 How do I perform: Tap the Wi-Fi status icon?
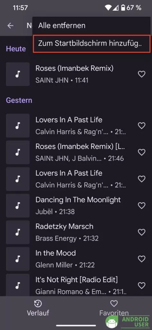[108, 8]
